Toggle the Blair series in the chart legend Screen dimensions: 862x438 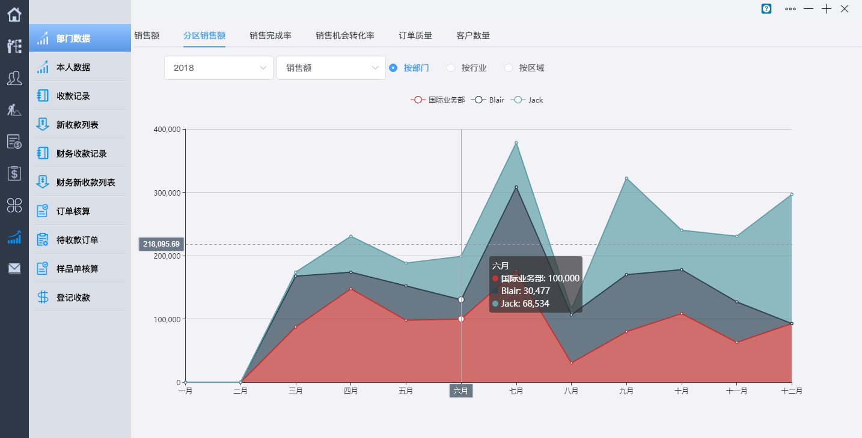pyautogui.click(x=488, y=100)
